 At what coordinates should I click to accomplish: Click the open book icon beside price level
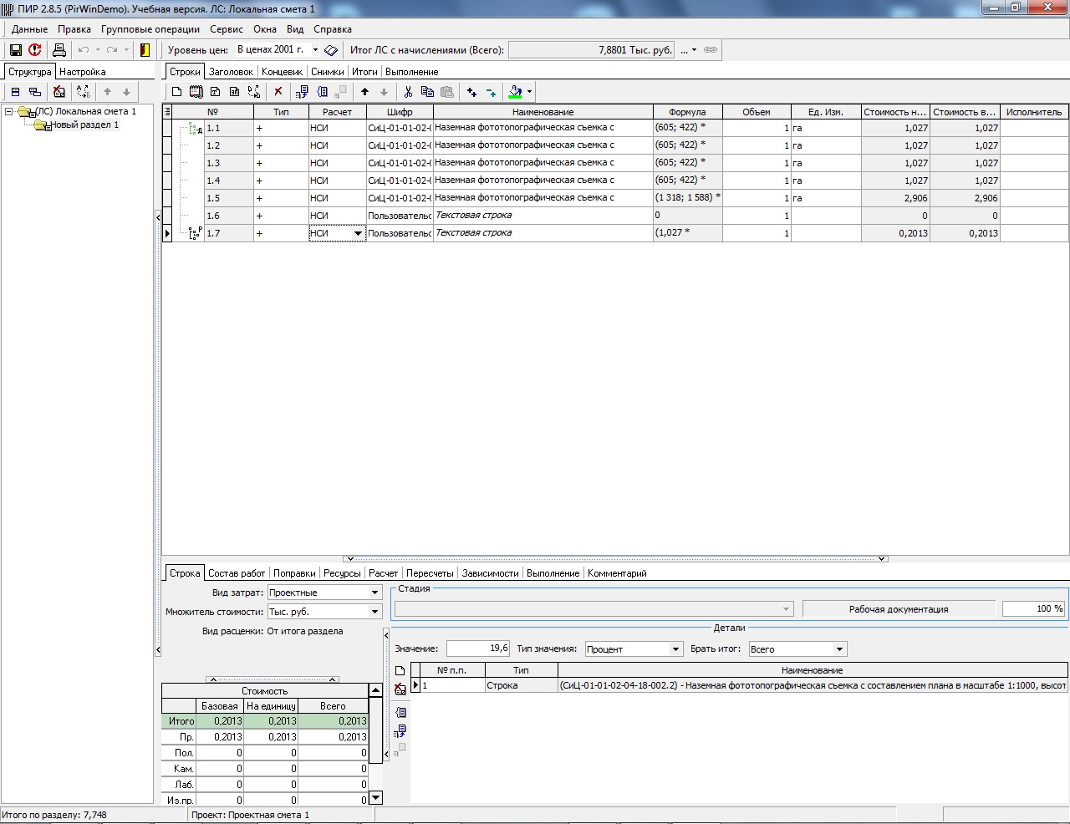(x=330, y=50)
